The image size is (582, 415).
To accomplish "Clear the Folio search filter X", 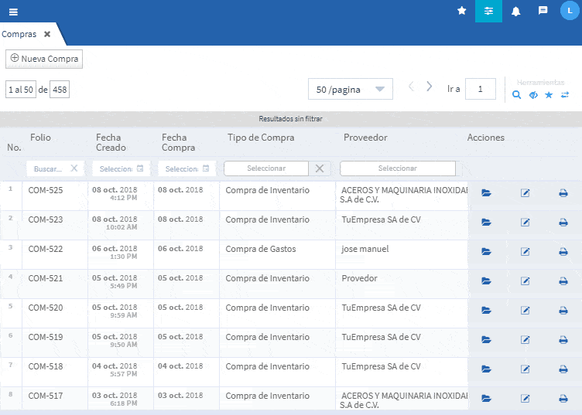I will tap(74, 168).
